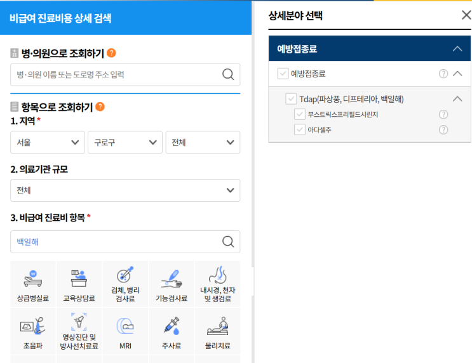Click the 아다셀주 label
The image size is (472, 363).
320,130
